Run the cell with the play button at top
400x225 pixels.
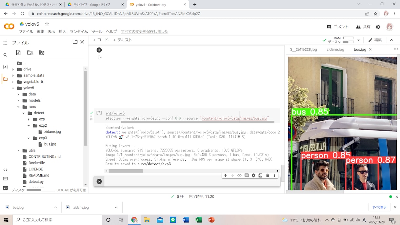tap(99, 50)
